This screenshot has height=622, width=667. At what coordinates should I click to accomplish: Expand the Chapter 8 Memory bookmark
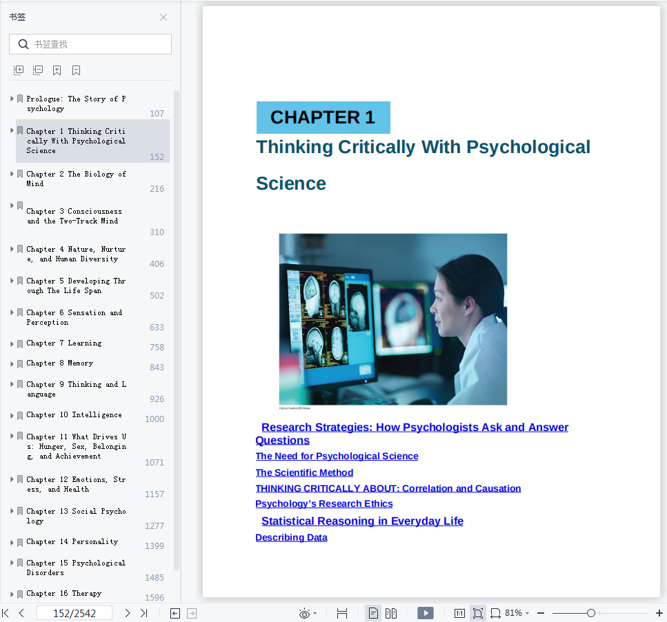(12, 364)
